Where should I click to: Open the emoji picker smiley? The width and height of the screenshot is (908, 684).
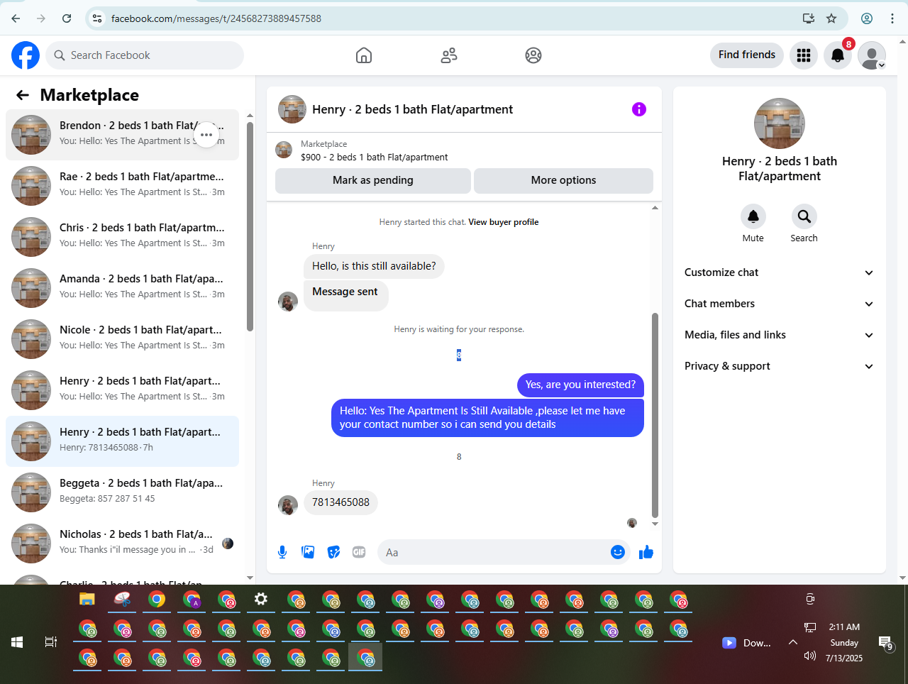pos(618,552)
